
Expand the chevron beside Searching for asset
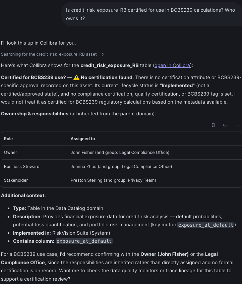pyautogui.click(x=103, y=54)
